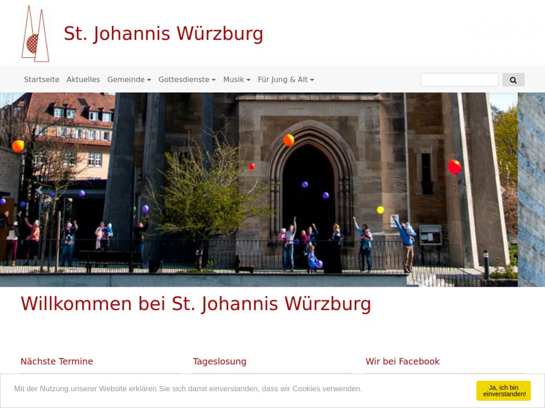Open the Für Jung & Alt dropdown
The height and width of the screenshot is (408, 545).
(286, 79)
